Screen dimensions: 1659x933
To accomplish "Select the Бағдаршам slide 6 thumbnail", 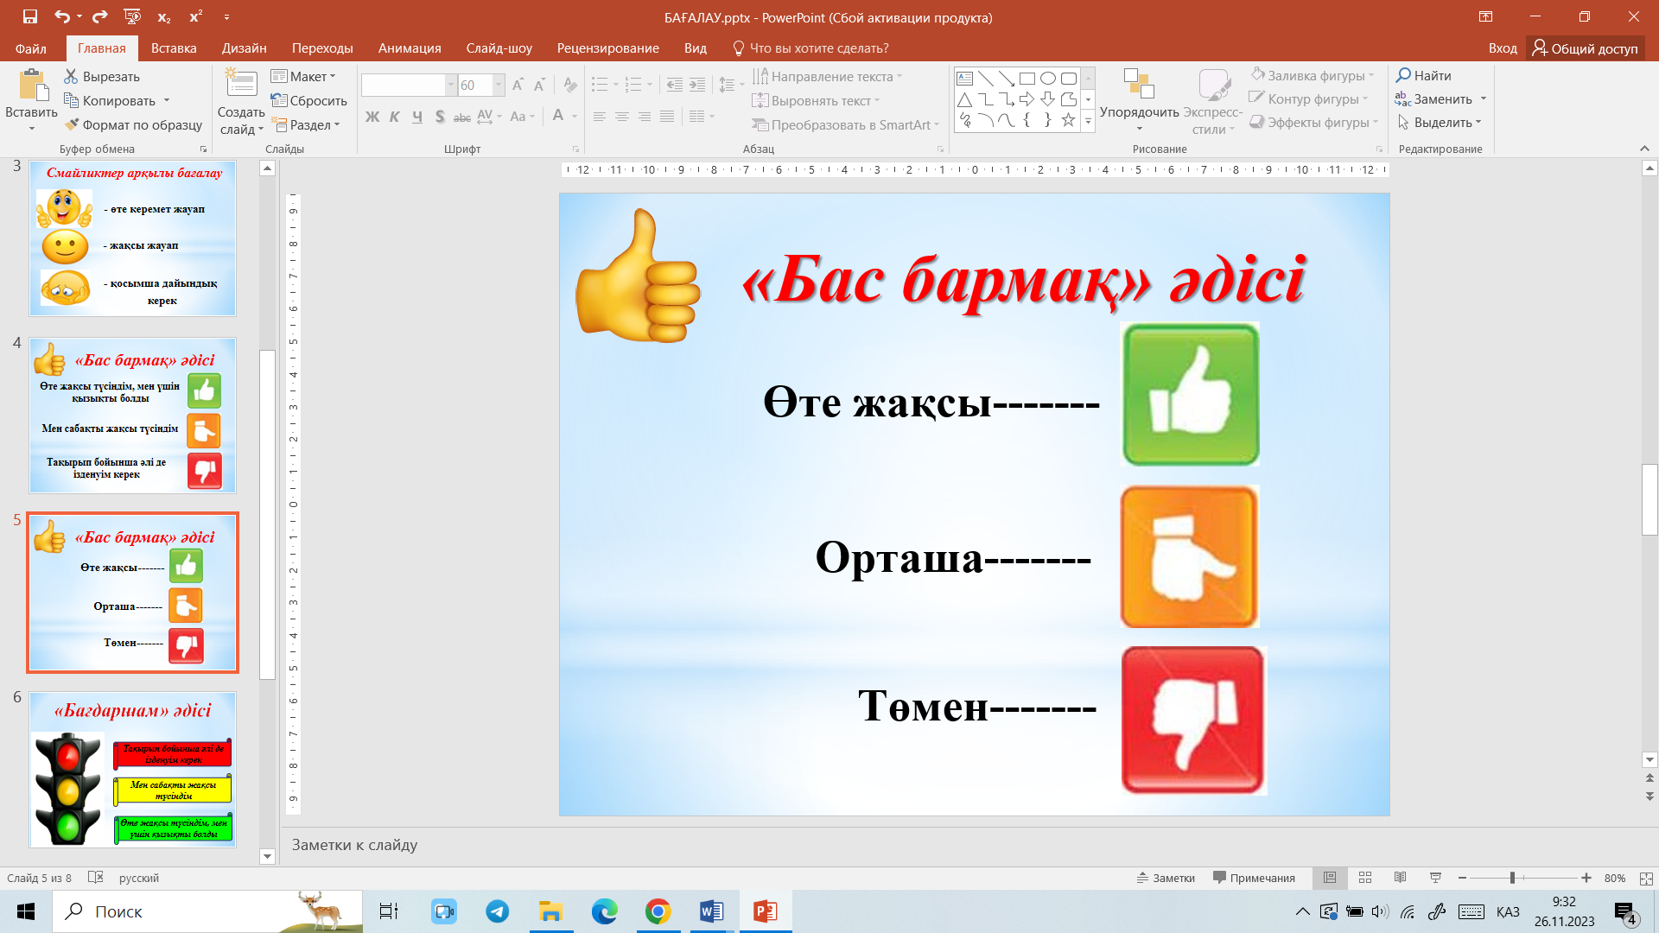I will pyautogui.click(x=133, y=769).
